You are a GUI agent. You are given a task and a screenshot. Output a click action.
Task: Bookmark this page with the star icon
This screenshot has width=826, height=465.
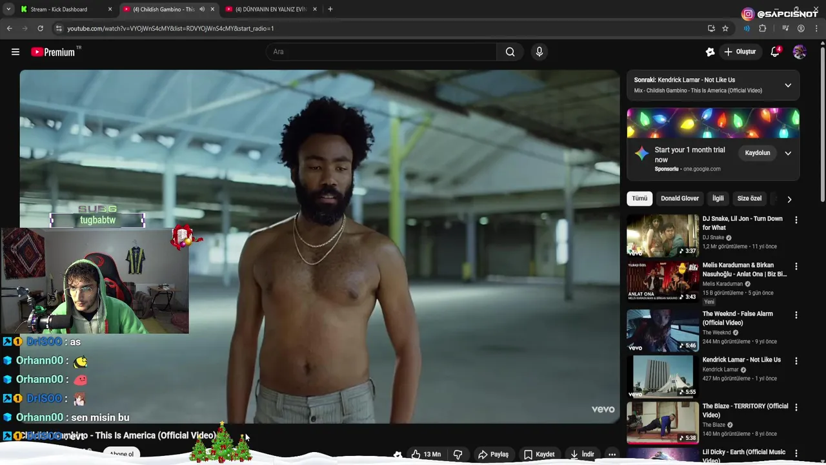click(725, 28)
